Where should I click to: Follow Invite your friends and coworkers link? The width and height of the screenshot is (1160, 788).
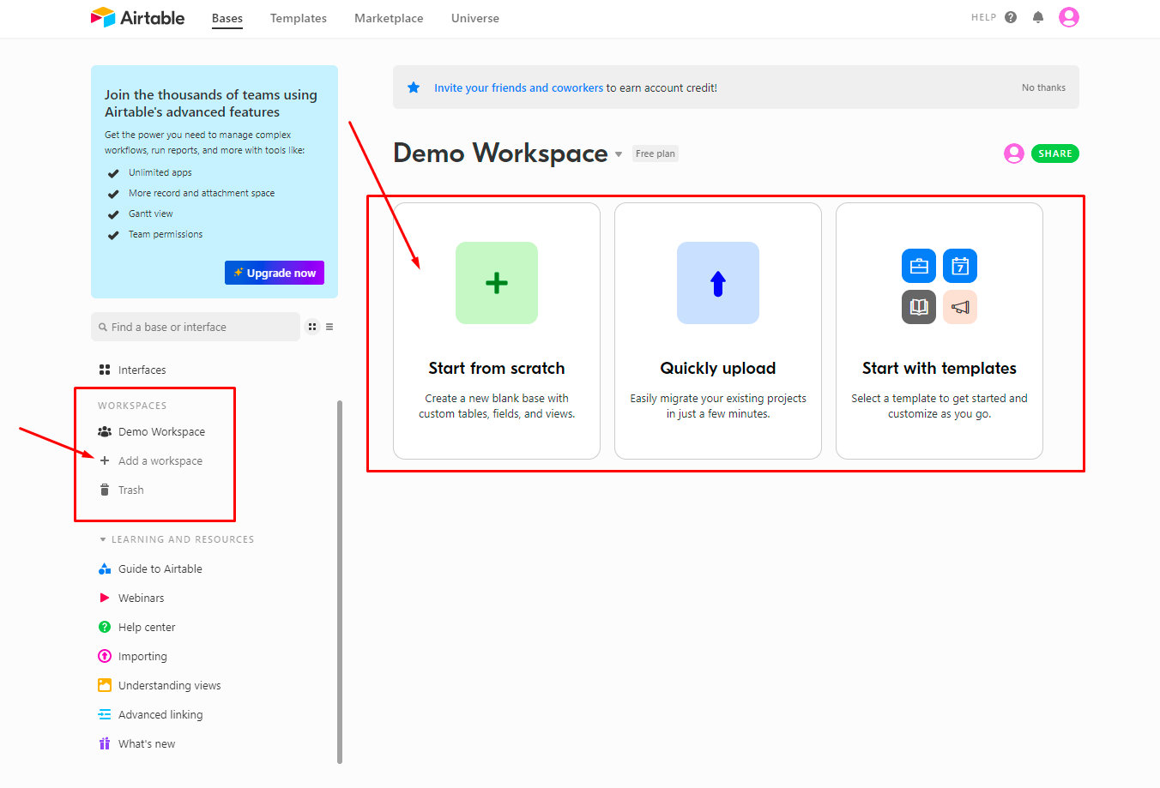click(x=518, y=87)
